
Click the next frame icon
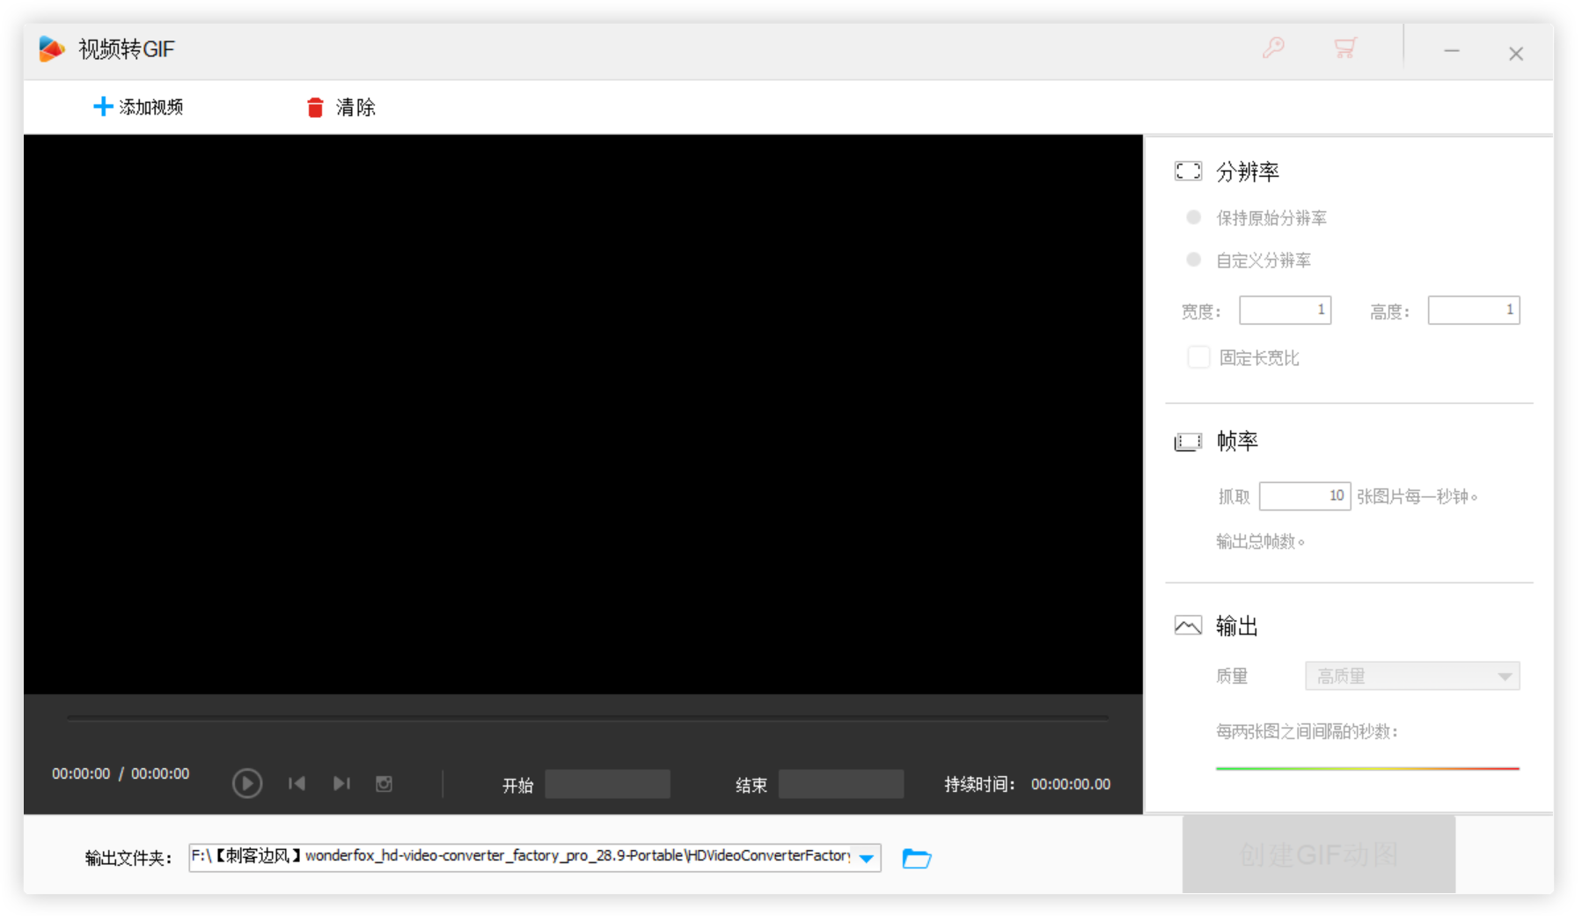[x=341, y=783]
